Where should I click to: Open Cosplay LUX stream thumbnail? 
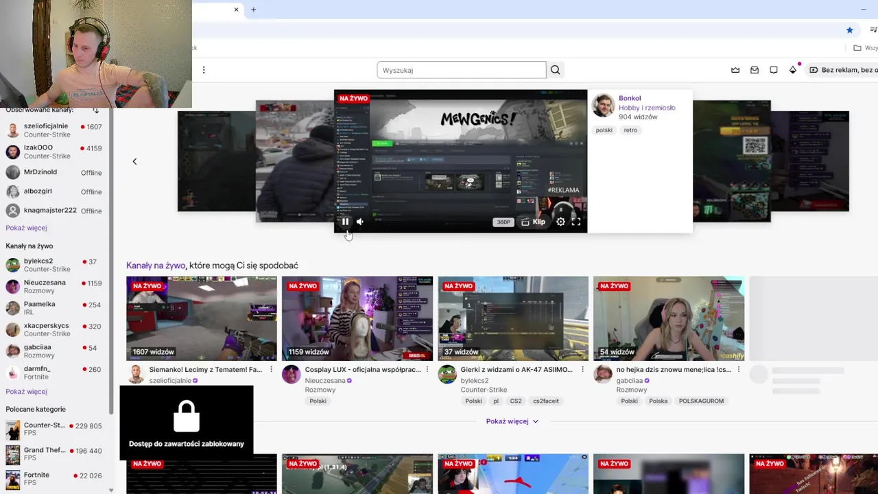tap(357, 318)
